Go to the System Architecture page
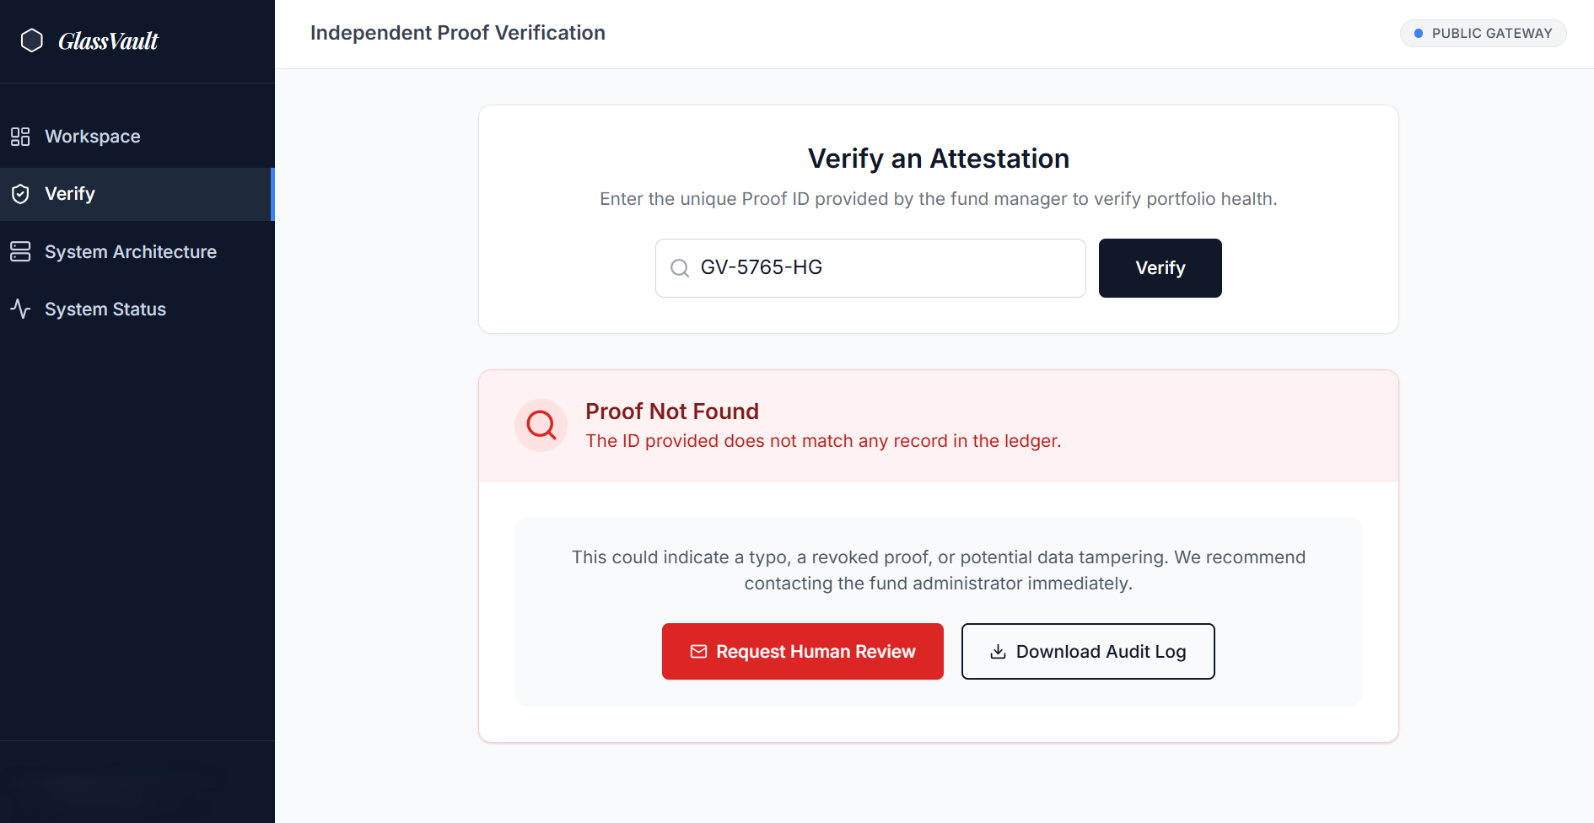Screen dimensions: 1594x823 pyautogui.click(x=131, y=251)
